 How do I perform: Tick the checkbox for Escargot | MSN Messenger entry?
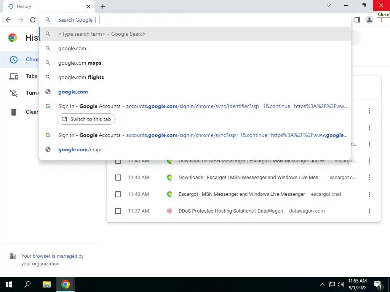pos(118,194)
